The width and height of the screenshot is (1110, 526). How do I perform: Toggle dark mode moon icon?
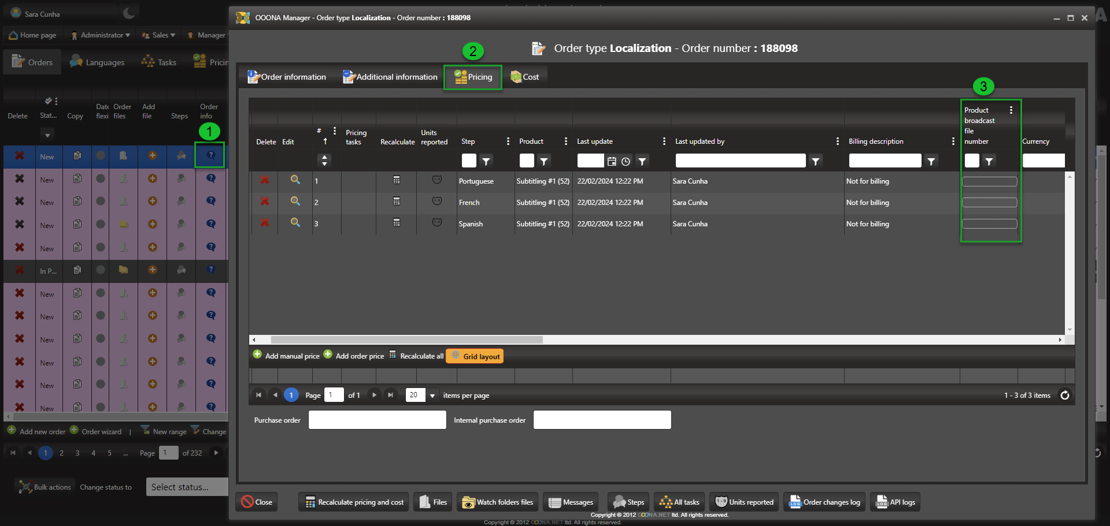(x=129, y=13)
